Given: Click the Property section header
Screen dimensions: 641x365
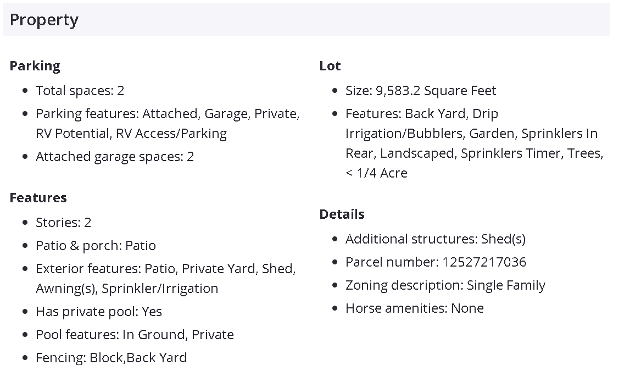Looking at the screenshot, I should [x=44, y=20].
